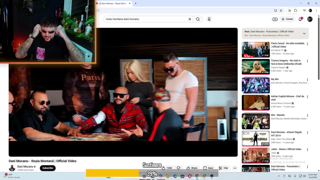Image resolution: width=320 pixels, height=180 pixels.
Task: Open Tzanca Uraganu video thumbnail
Action: 256,67
